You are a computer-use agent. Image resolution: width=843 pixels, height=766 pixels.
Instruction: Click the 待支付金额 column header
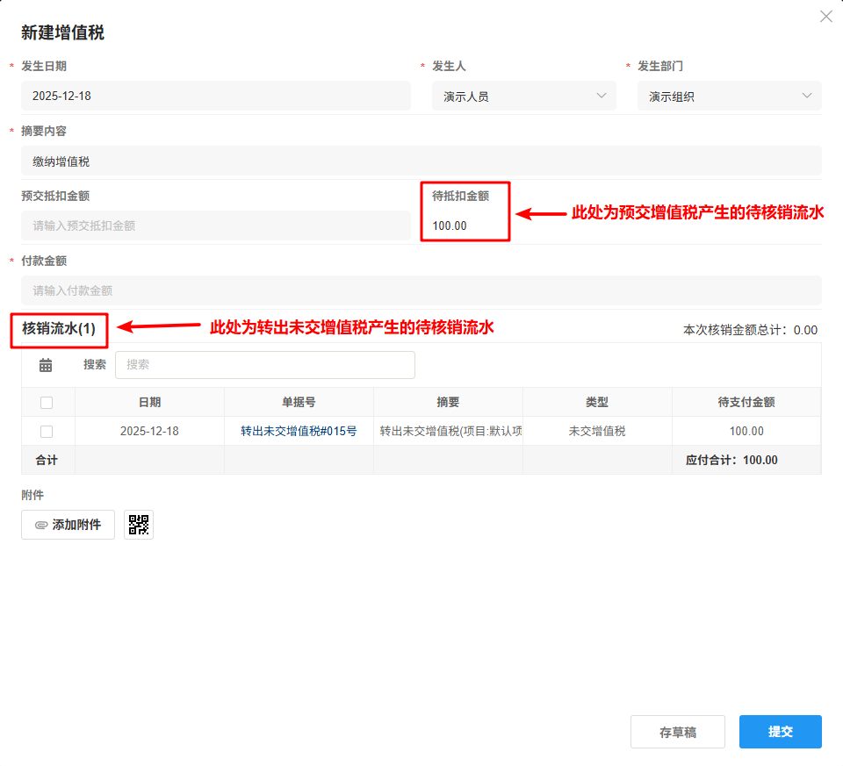[x=746, y=403]
